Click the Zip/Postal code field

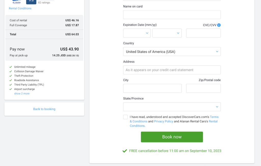203,88
